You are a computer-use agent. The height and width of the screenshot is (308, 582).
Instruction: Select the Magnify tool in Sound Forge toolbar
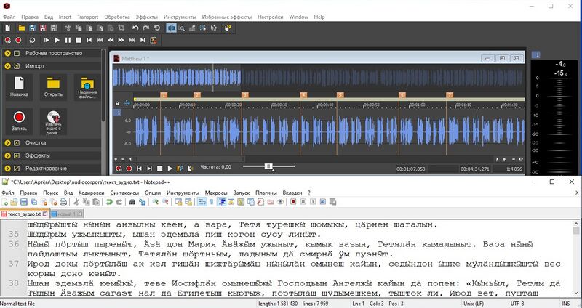(181, 28)
